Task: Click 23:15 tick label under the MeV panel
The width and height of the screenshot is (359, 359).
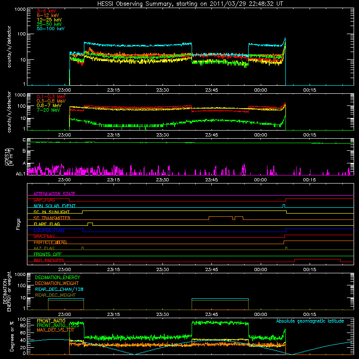Action: pyautogui.click(x=114, y=135)
